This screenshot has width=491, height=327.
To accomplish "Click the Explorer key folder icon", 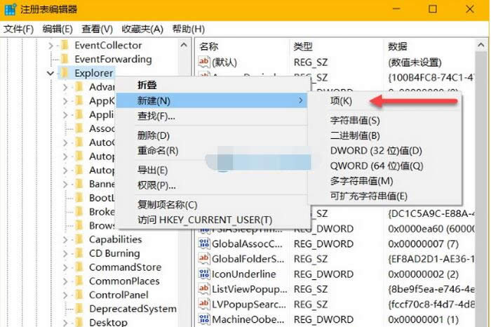I will point(65,72).
